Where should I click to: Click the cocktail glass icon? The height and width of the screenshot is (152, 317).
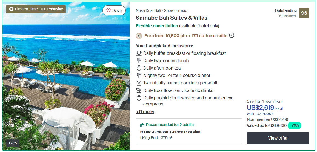pos(139,83)
